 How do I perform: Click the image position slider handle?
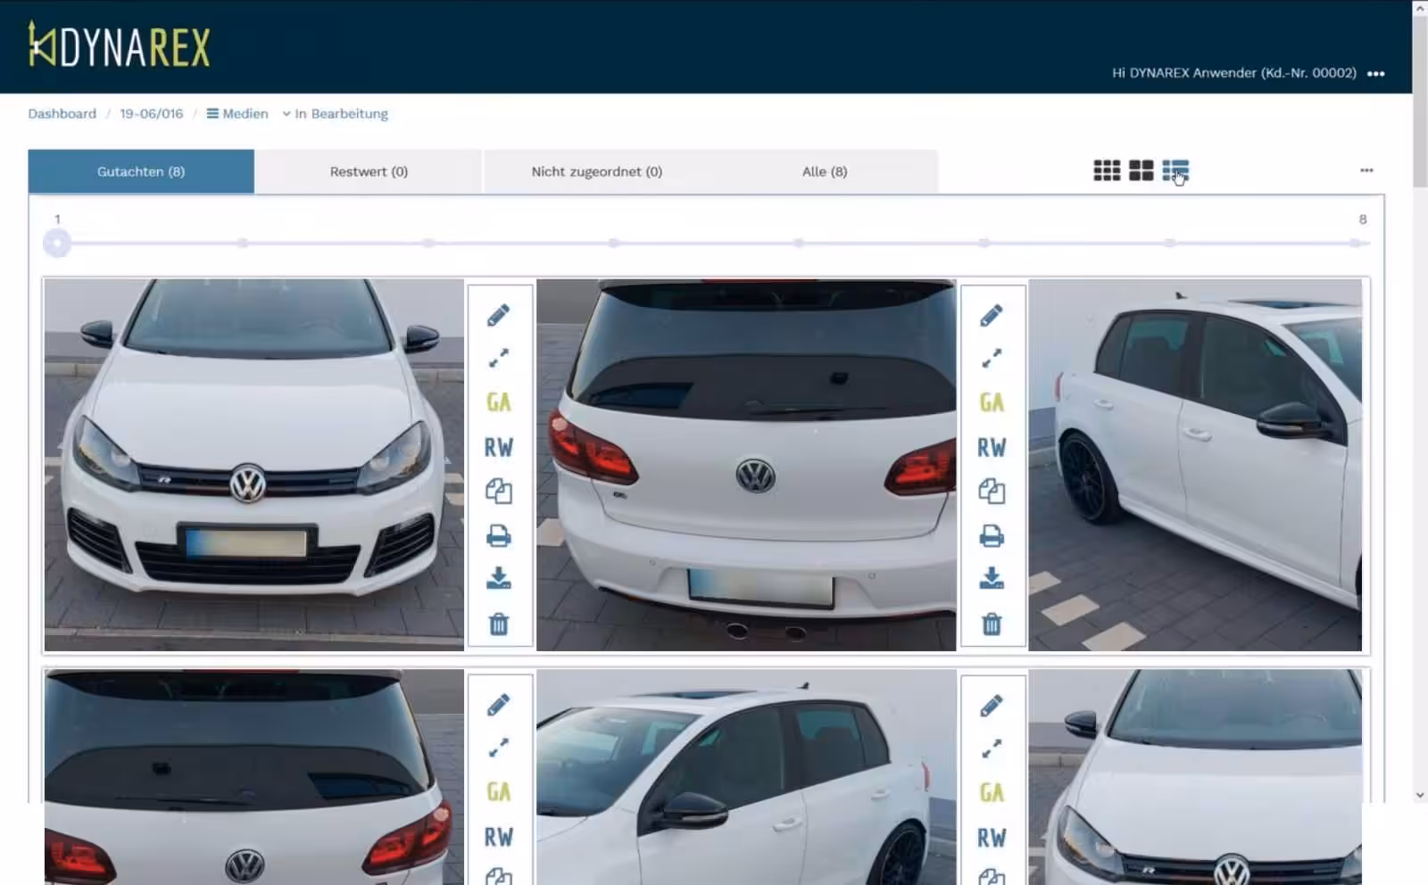click(57, 243)
